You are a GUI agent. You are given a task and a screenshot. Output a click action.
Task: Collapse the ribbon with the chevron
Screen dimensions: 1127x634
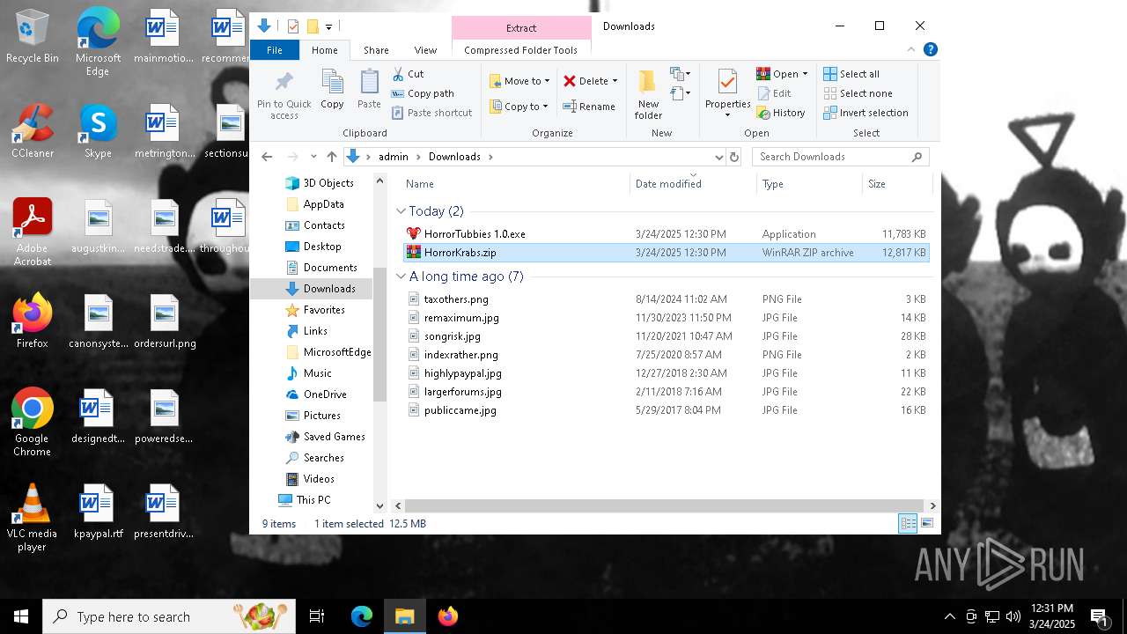(911, 49)
